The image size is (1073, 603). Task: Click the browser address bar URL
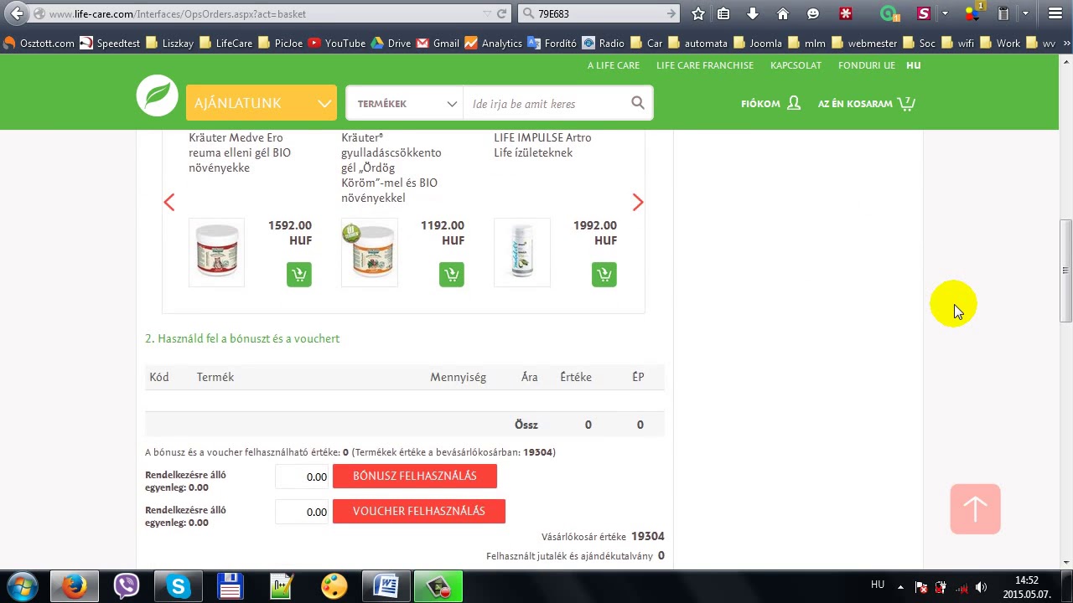(178, 13)
